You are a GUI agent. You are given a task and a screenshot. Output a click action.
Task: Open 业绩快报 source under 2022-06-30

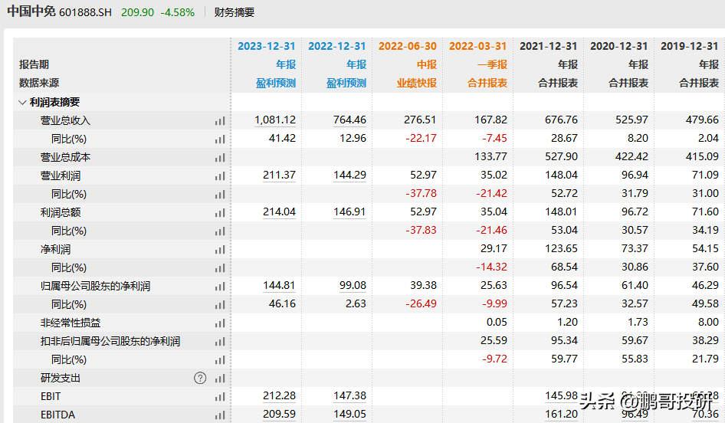pos(417,84)
